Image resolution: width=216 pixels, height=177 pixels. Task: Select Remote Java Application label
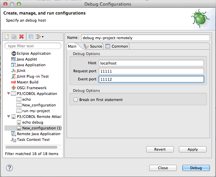pyautogui.click(x=38, y=134)
